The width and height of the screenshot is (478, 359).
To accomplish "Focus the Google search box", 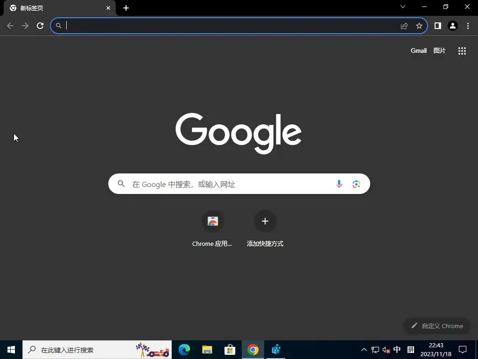I will (239, 184).
